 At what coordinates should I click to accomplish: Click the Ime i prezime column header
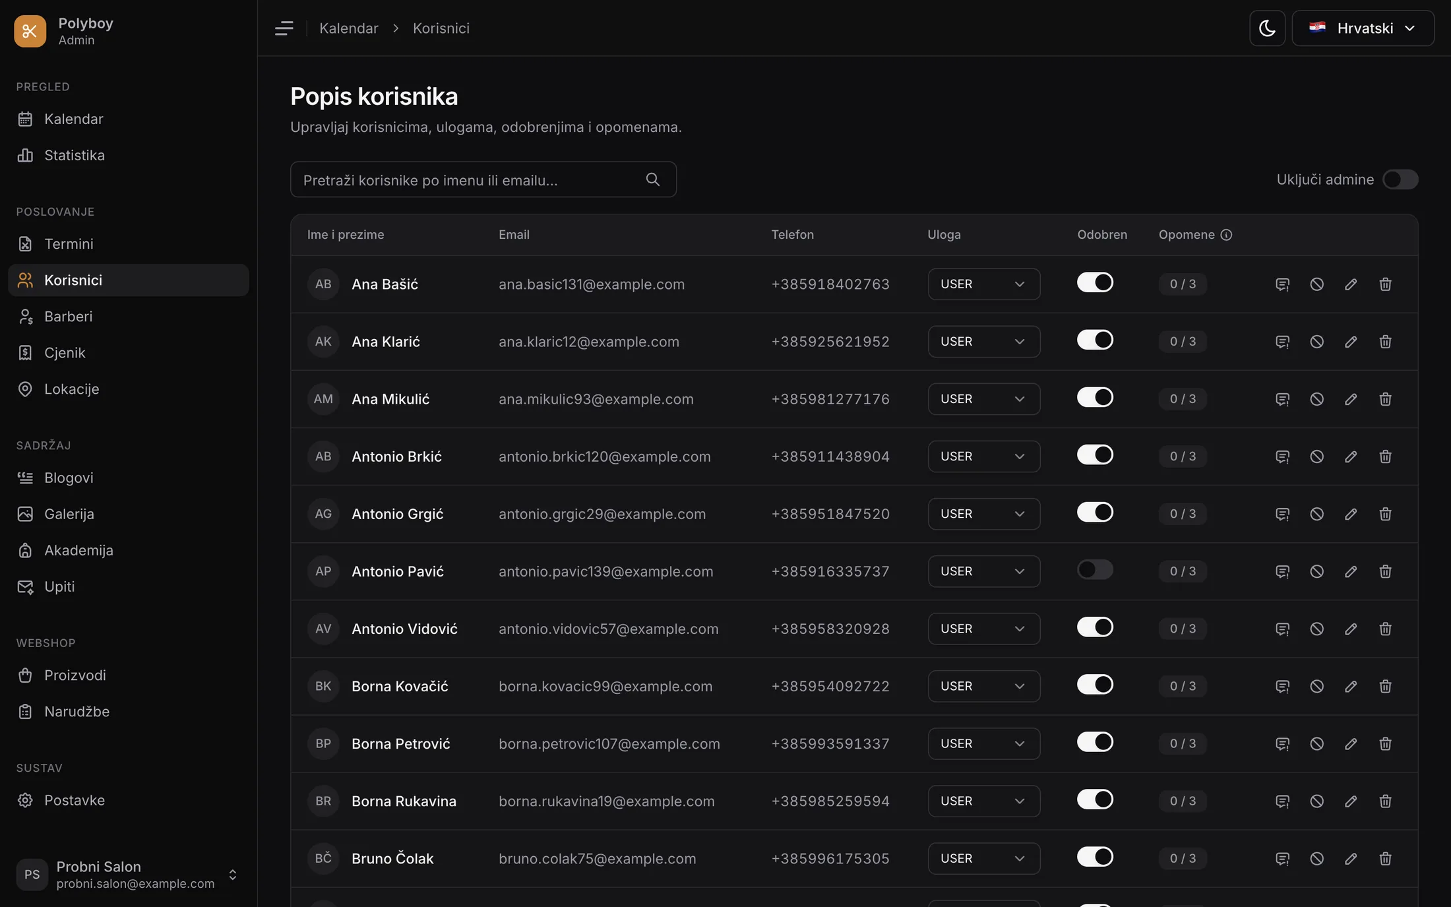point(346,235)
